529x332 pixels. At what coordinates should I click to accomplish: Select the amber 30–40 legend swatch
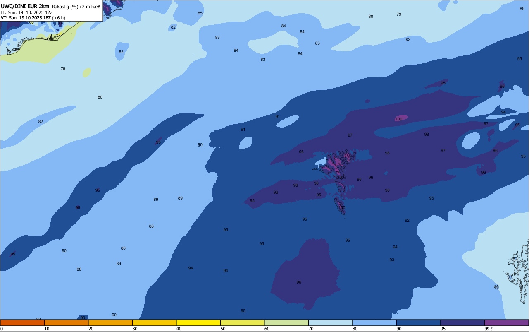[154, 322]
